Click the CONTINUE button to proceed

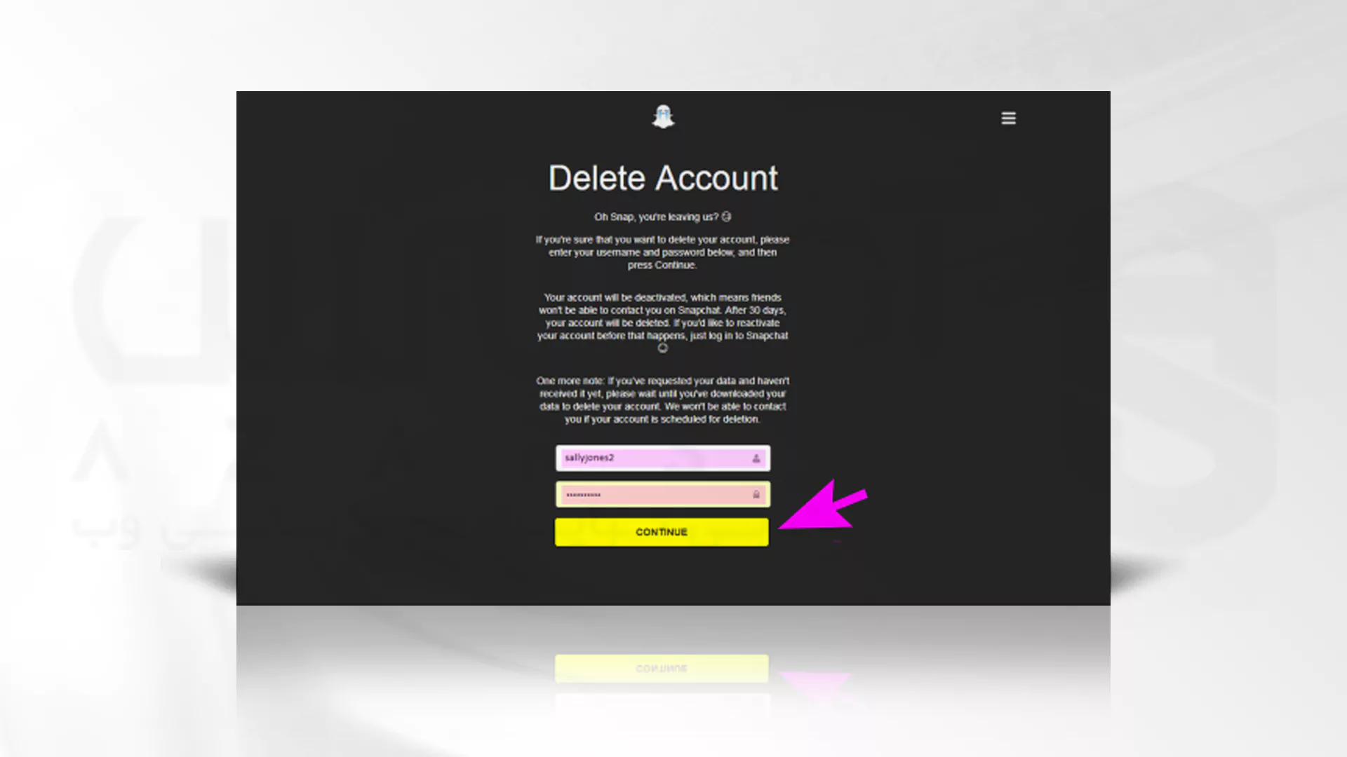point(662,531)
